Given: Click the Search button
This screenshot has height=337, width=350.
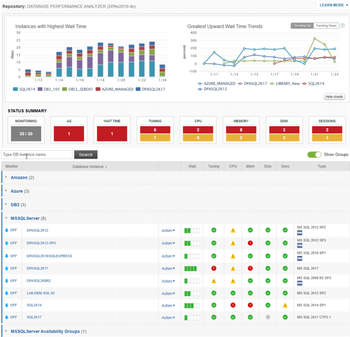Looking at the screenshot, I should pos(86,155).
